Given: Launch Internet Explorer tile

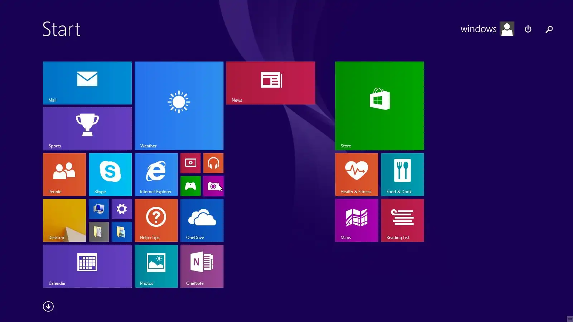Looking at the screenshot, I should pyautogui.click(x=156, y=175).
